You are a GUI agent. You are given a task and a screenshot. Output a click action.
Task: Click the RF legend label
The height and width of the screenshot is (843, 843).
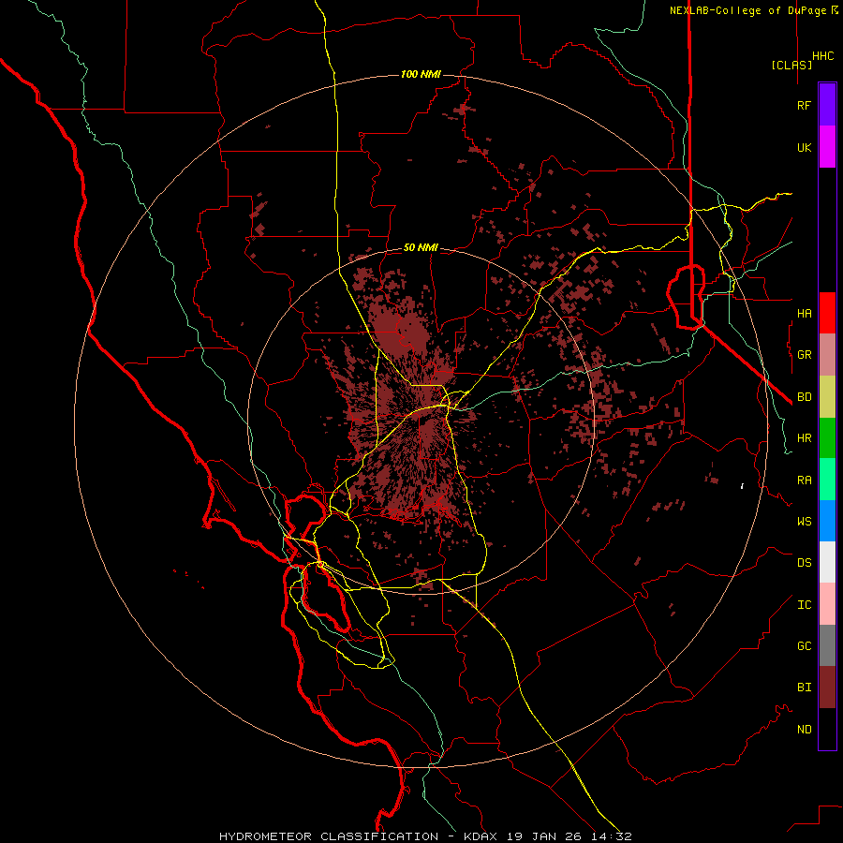804,105
